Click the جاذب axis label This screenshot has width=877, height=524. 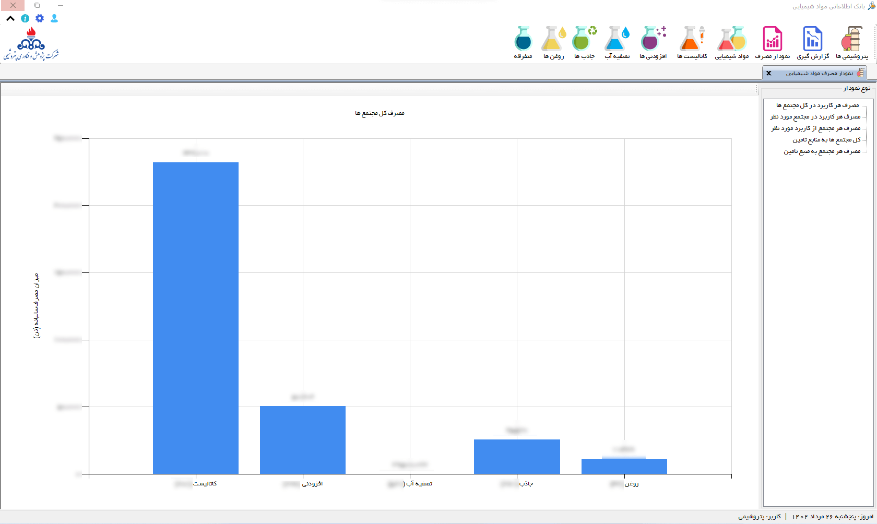[517, 484]
